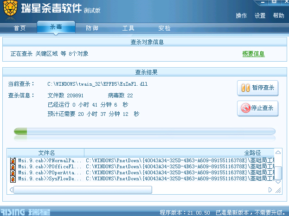This screenshot has width=289, height=216.
Task: Click the right arrow of horizontal scrollbar
Action: pyautogui.click(x=270, y=190)
